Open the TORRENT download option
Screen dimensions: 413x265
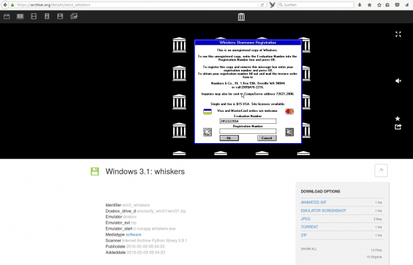(x=310, y=227)
